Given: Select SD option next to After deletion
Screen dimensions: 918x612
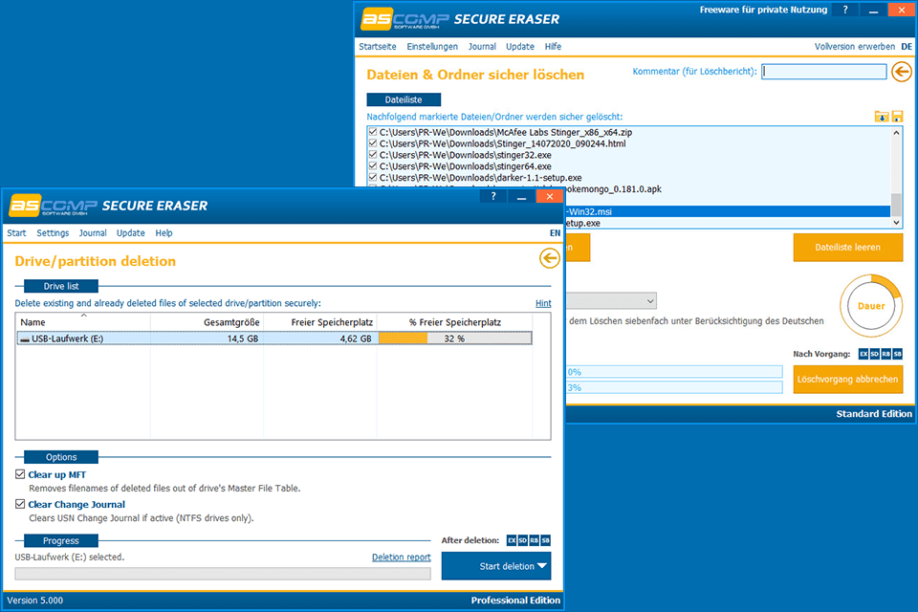Looking at the screenshot, I should coord(523,540).
